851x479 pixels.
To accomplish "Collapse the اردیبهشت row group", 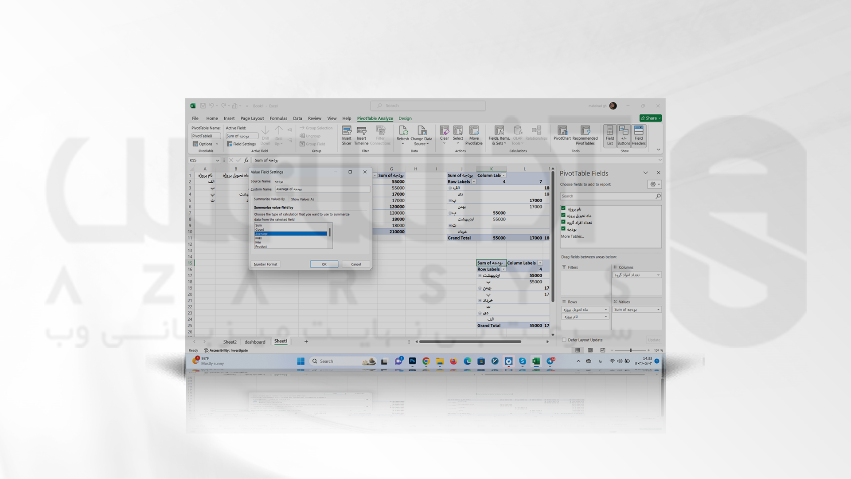I will pos(480,275).
